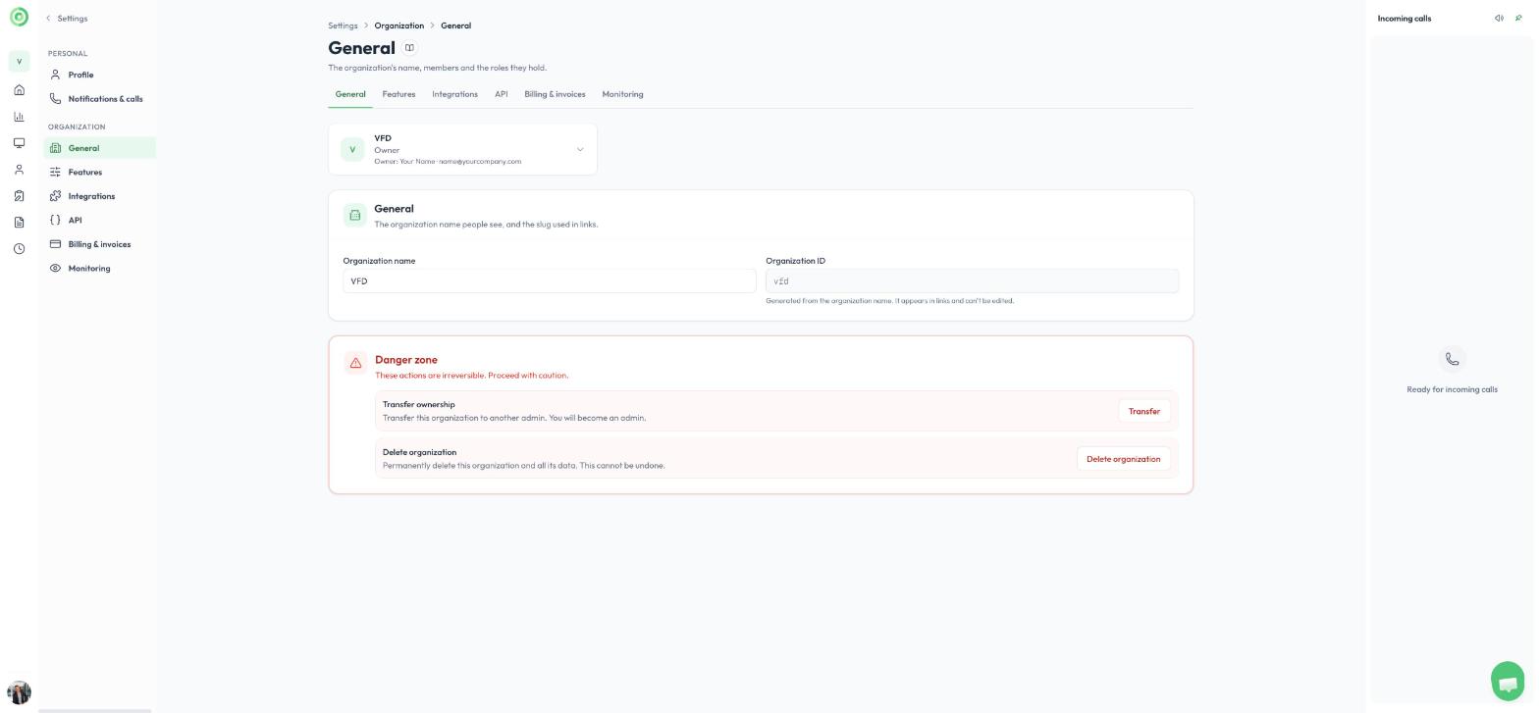Open the V organization avatar in the icon rail

tap(19, 62)
